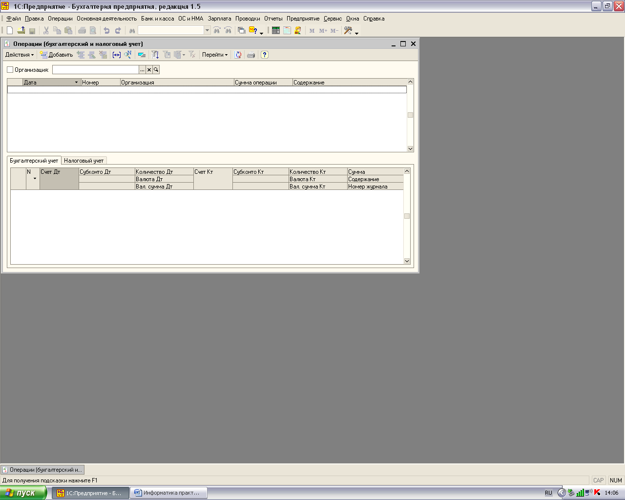This screenshot has width=625, height=500.
Task: Click the Сумма операции column header
Action: coord(263,83)
